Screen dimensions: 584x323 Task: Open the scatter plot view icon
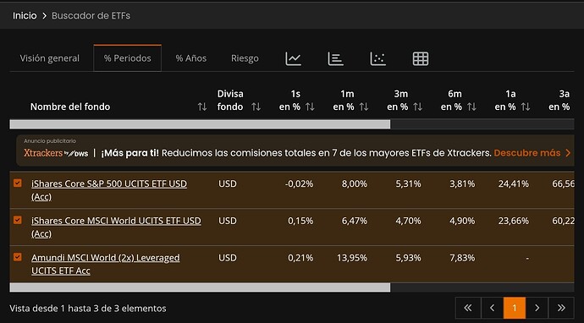[377, 59]
